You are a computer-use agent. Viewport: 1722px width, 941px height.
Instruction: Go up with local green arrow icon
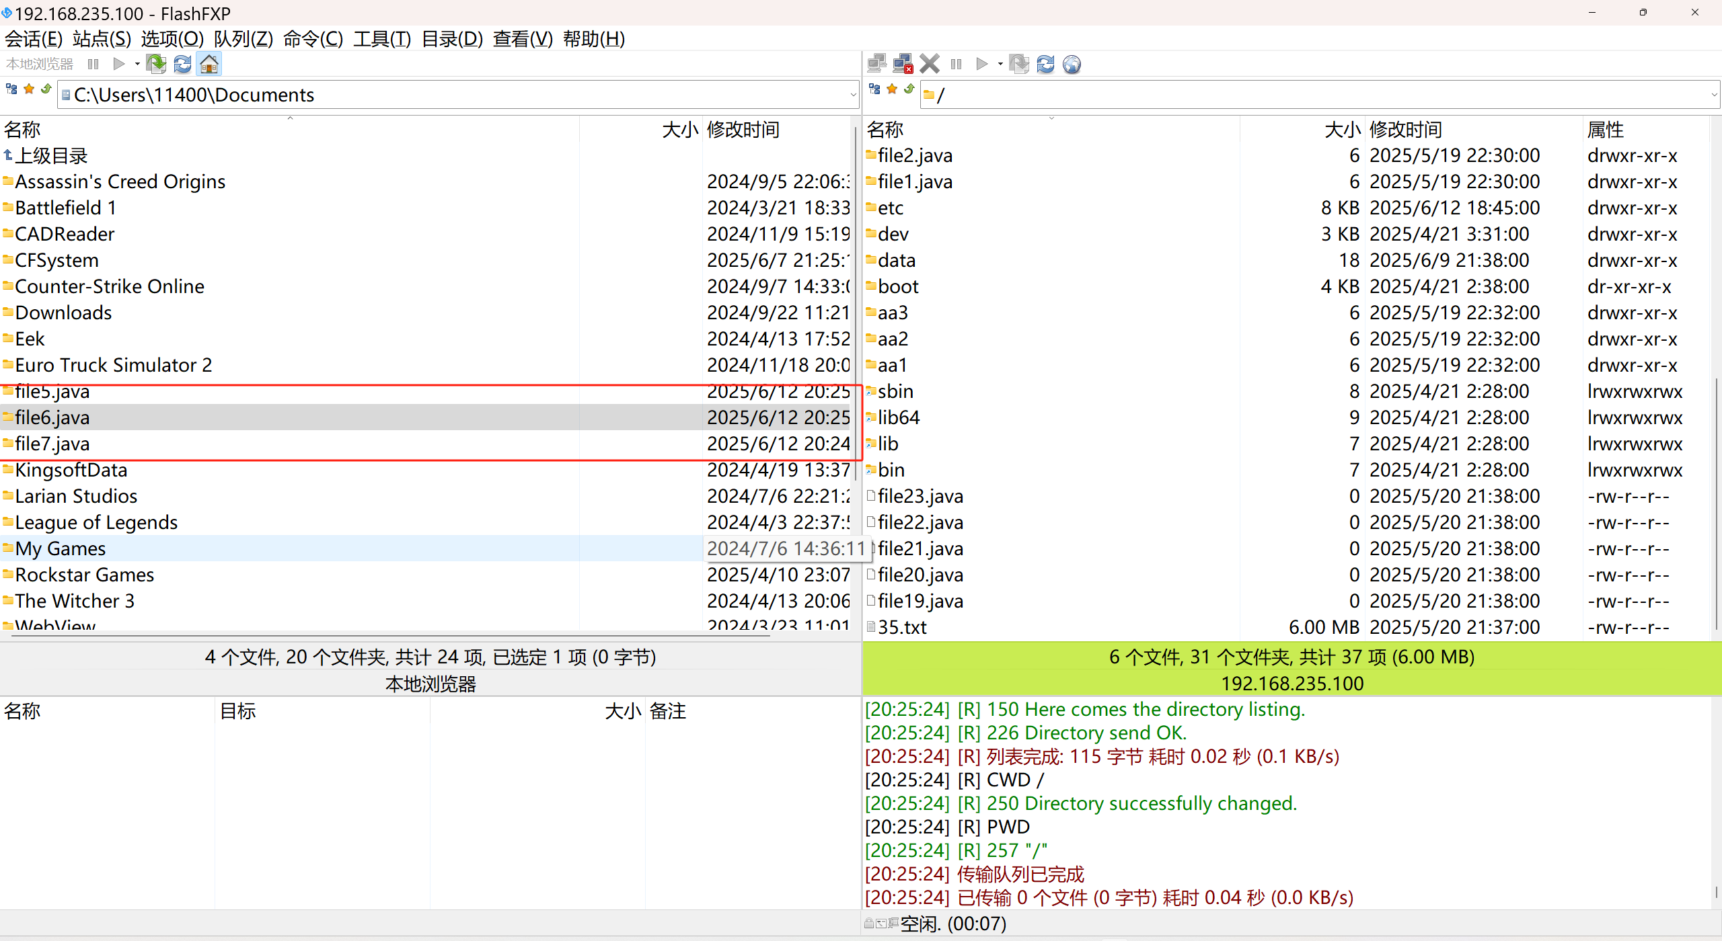(x=46, y=89)
